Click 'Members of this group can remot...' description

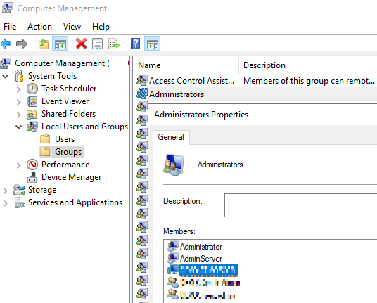click(309, 81)
